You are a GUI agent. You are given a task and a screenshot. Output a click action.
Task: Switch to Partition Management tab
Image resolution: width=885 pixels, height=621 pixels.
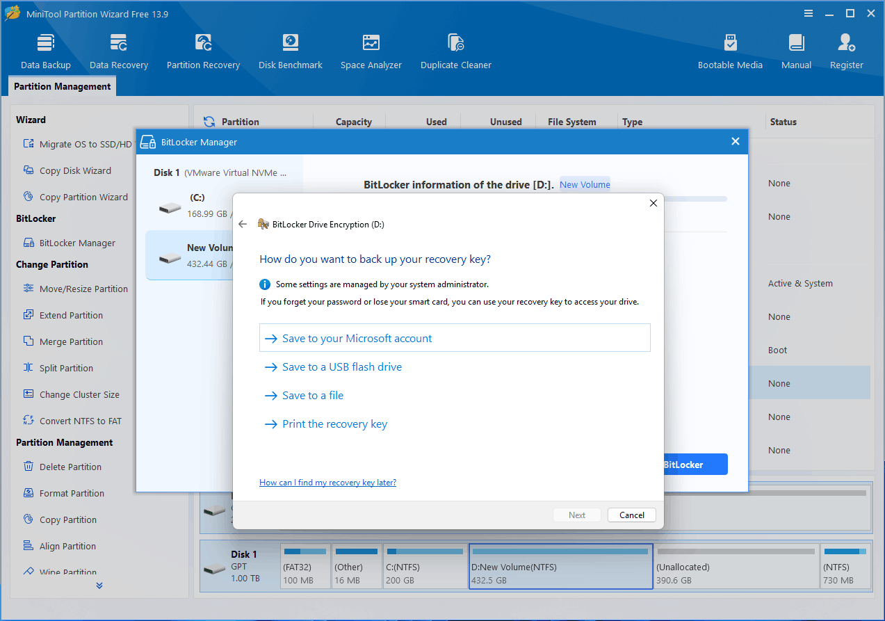pyautogui.click(x=62, y=86)
